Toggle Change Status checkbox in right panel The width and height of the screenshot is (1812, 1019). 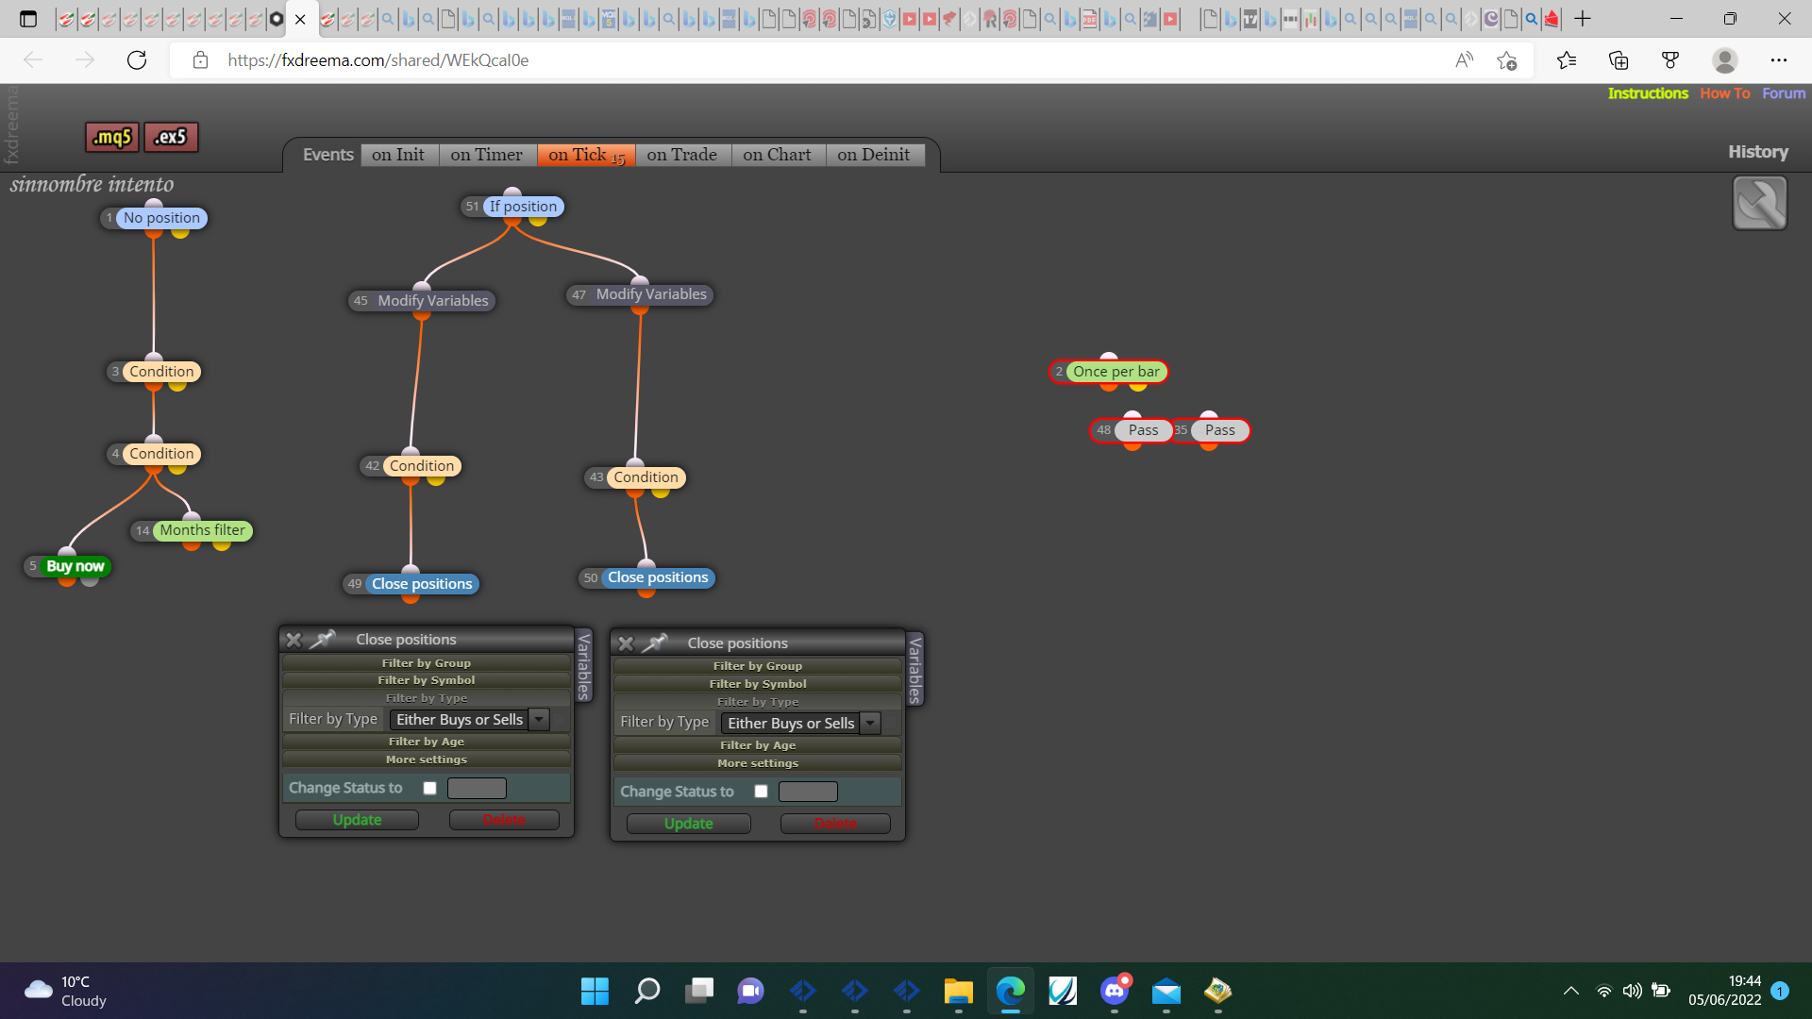(x=762, y=792)
